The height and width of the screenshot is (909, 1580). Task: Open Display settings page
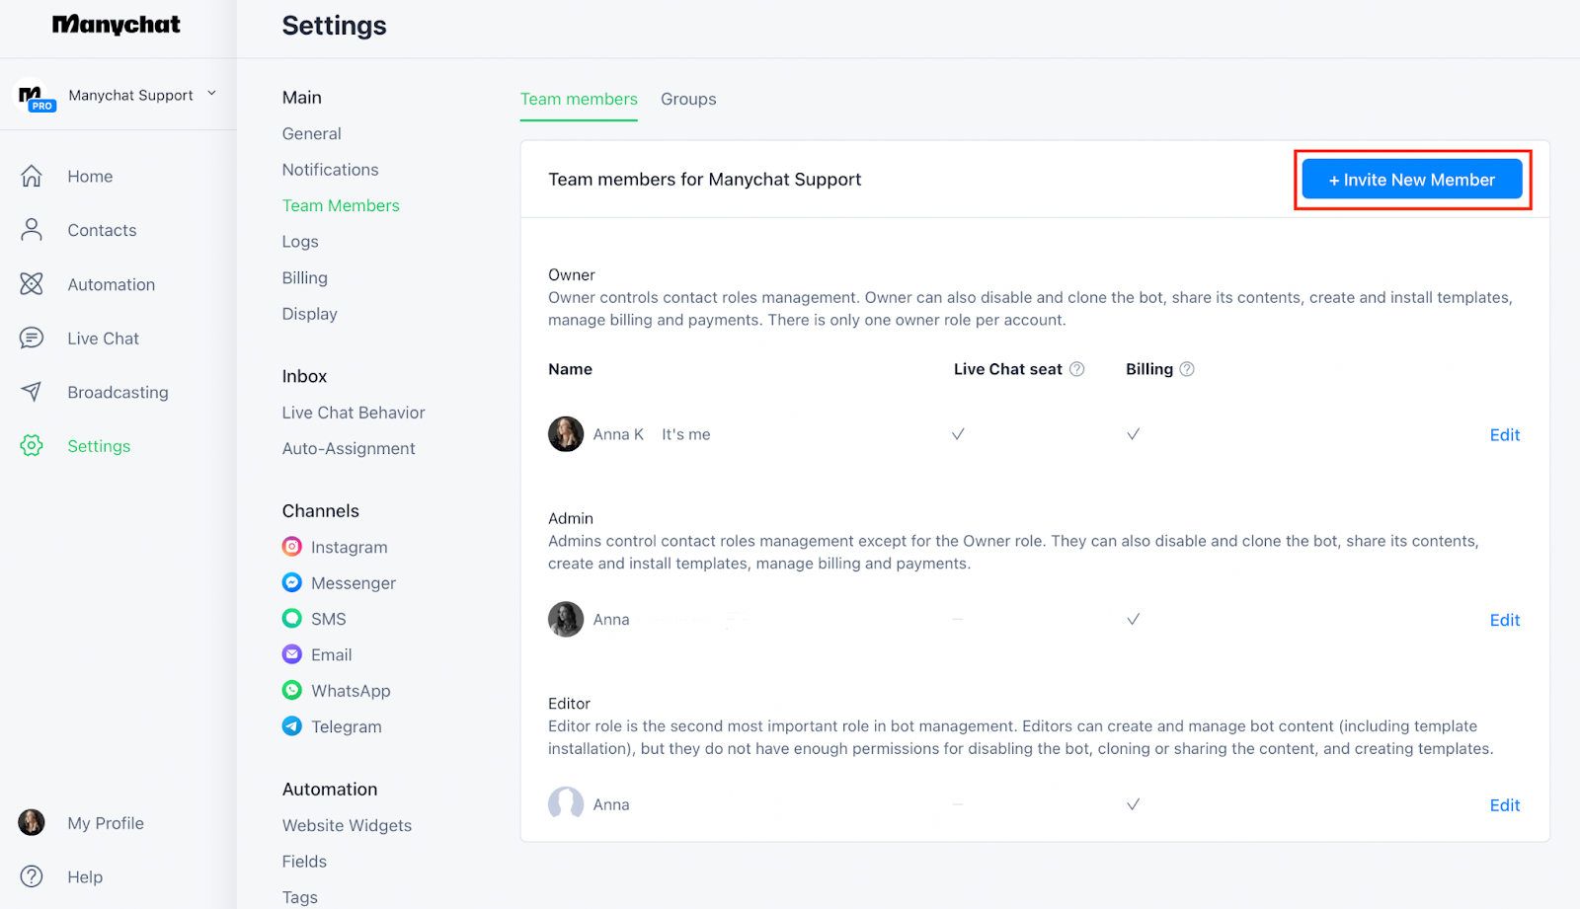[x=309, y=314]
